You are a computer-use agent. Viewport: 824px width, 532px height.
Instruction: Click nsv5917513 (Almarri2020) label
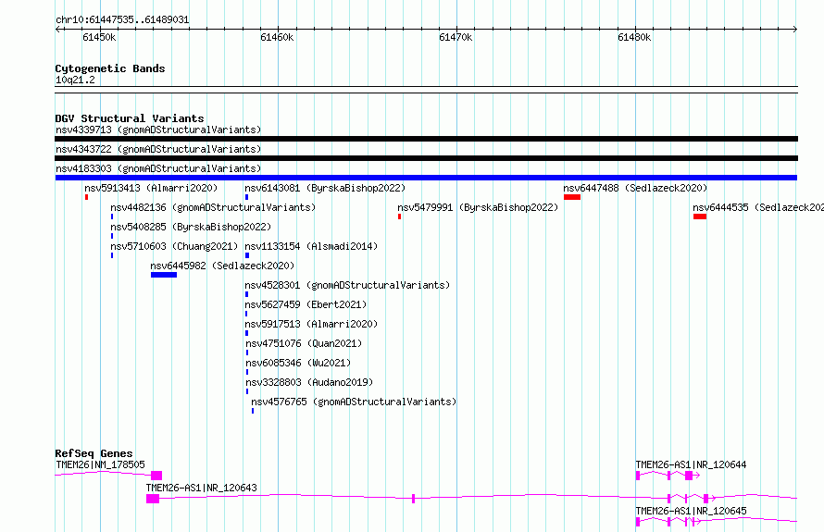(311, 324)
